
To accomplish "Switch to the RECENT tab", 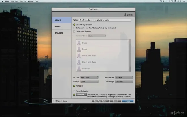I will [x=62, y=27].
